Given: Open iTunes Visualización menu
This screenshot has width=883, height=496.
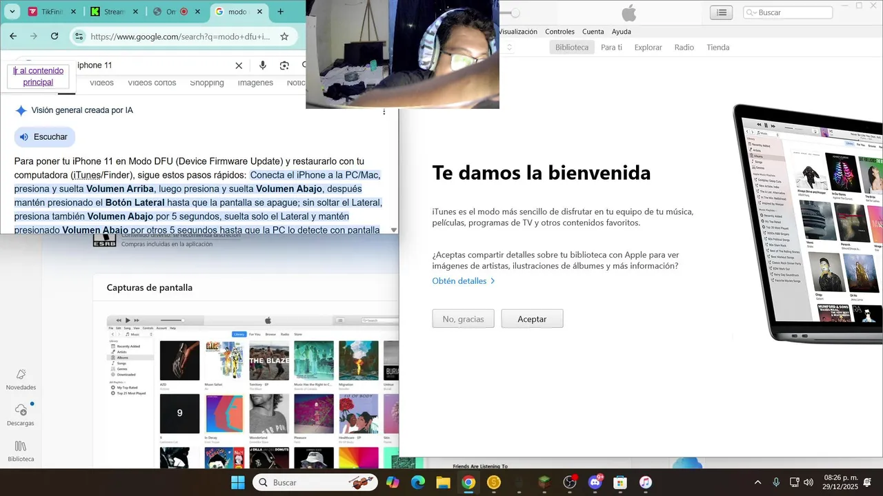Looking at the screenshot, I should [517, 32].
